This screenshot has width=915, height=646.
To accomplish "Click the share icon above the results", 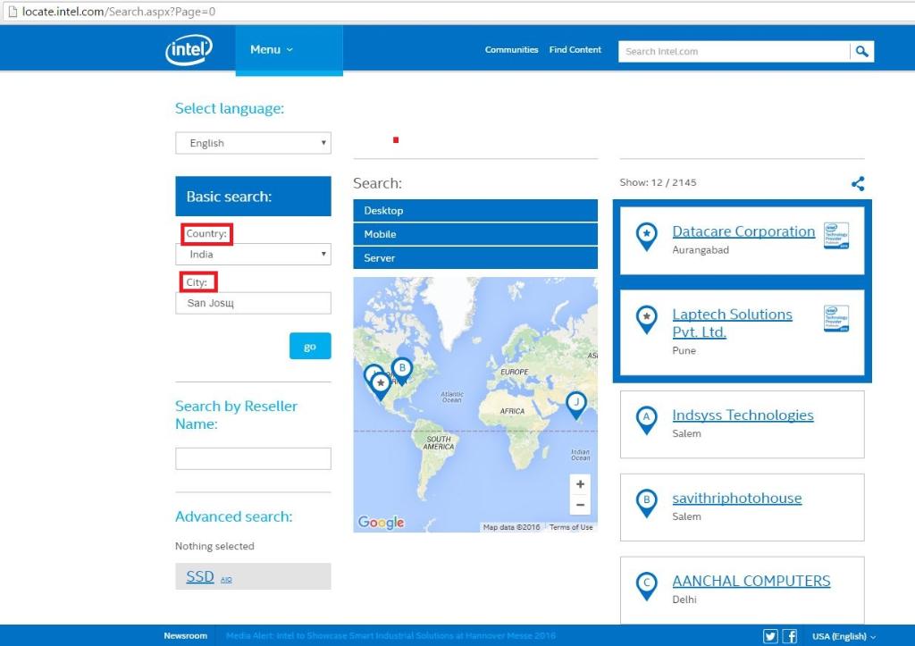I will 858,184.
